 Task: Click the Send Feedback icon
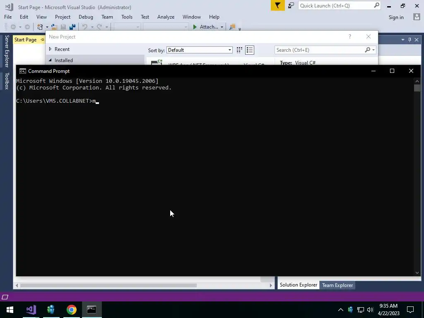coord(291,6)
